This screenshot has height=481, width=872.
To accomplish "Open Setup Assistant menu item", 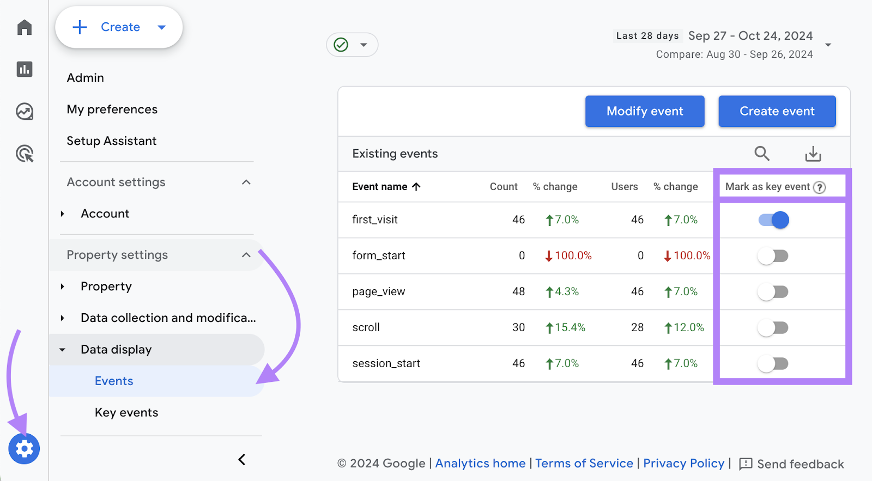I will point(112,141).
